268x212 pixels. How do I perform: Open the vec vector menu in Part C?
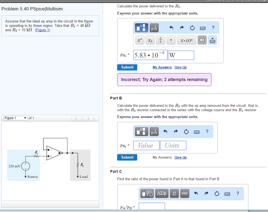[185, 193]
